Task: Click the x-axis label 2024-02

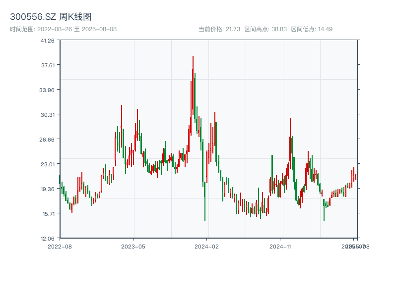Action: coord(206,247)
